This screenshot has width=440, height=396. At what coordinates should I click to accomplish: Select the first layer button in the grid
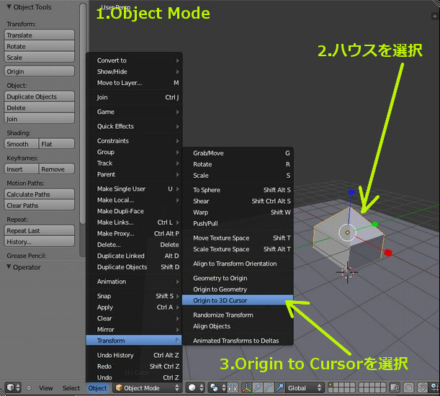coord(331,385)
